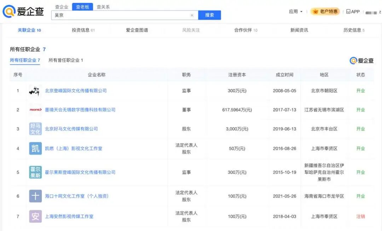Open 北京登峰国际文化传播有限公司 company link
This screenshot has height=231, width=382.
tap(76, 91)
